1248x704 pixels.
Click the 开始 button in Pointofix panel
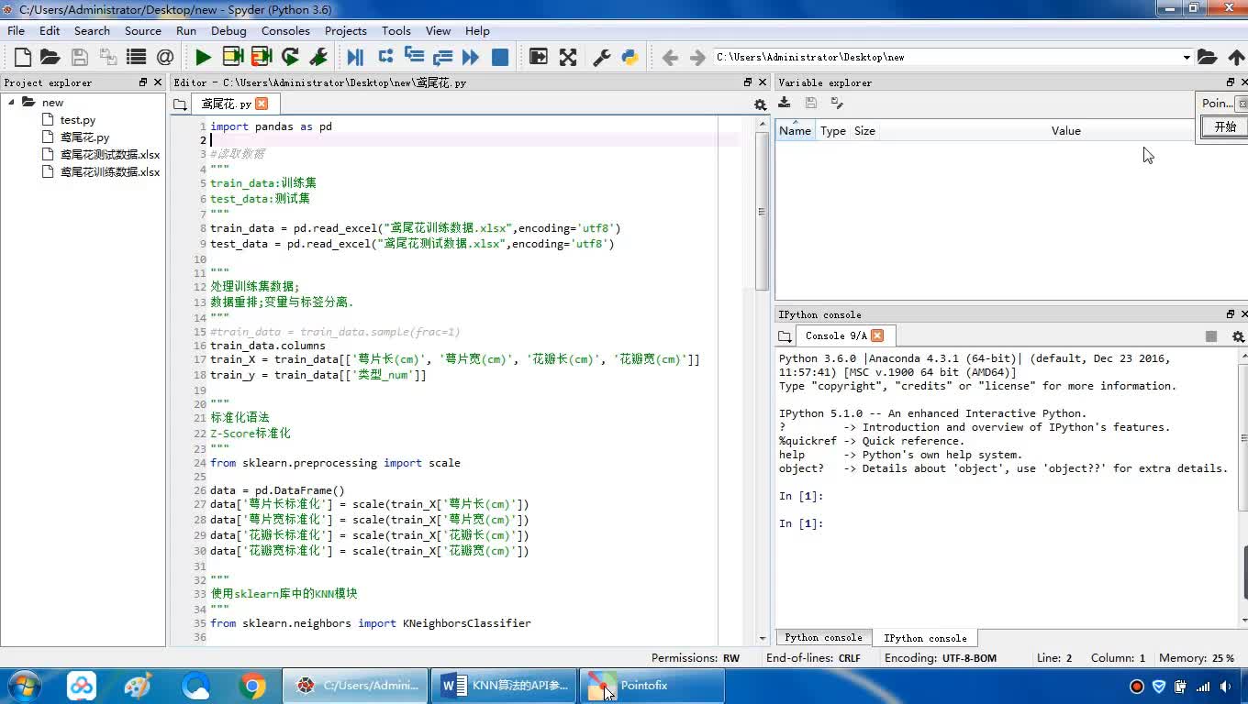pos(1224,127)
